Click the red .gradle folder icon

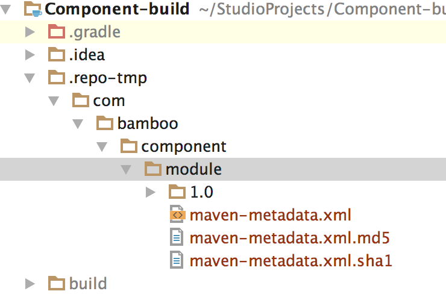56,32
